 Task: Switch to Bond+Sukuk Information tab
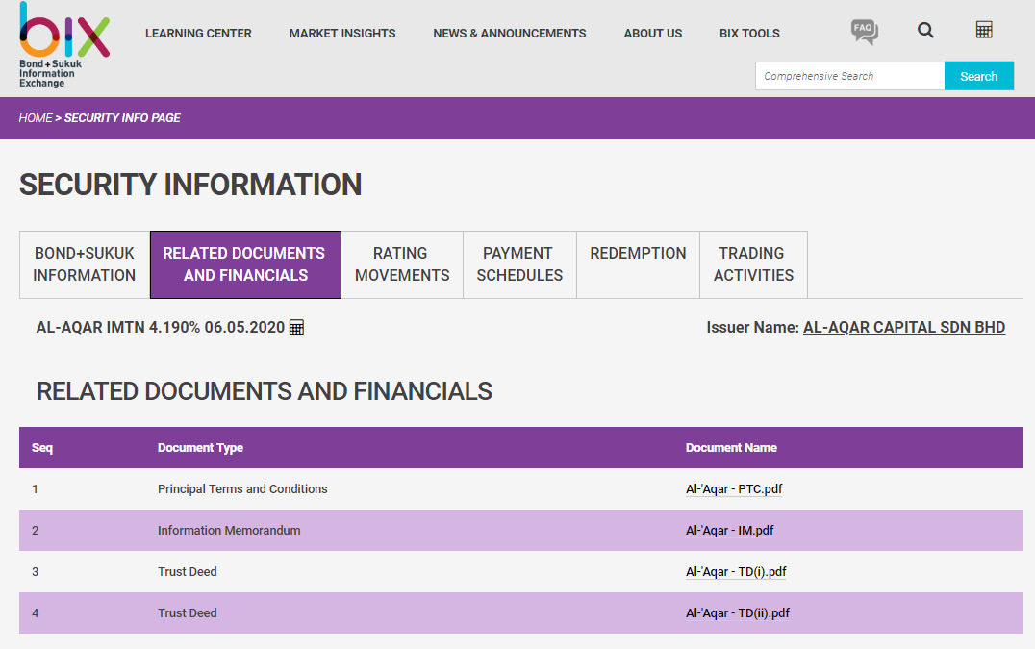[x=85, y=264]
